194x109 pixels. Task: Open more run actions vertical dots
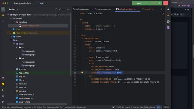coord(159,3)
